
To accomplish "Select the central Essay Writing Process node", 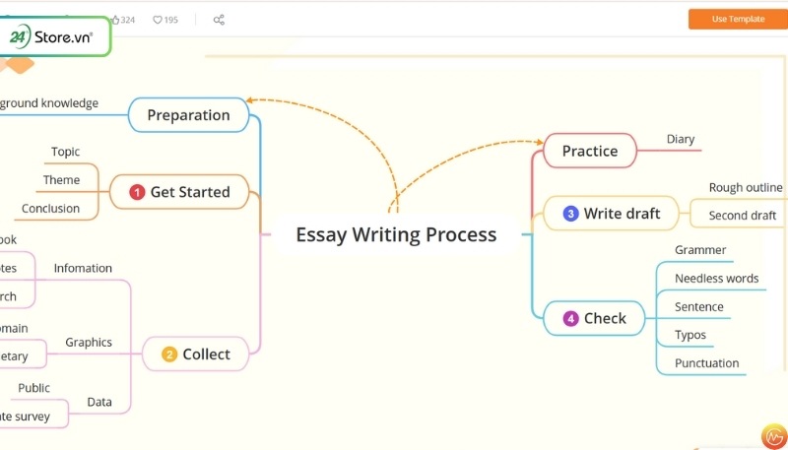I will click(x=396, y=234).
